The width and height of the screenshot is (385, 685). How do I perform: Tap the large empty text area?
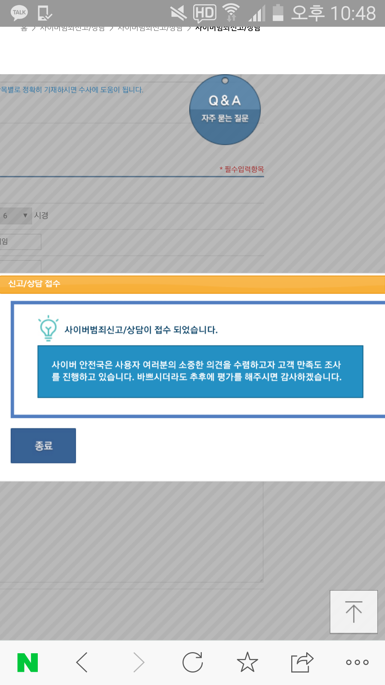(131, 532)
